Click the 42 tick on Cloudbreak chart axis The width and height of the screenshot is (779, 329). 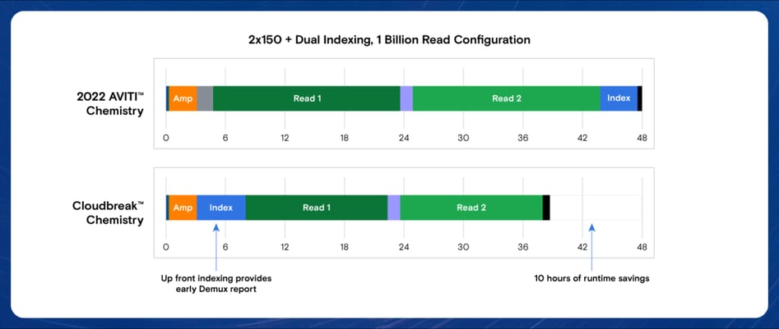click(582, 245)
